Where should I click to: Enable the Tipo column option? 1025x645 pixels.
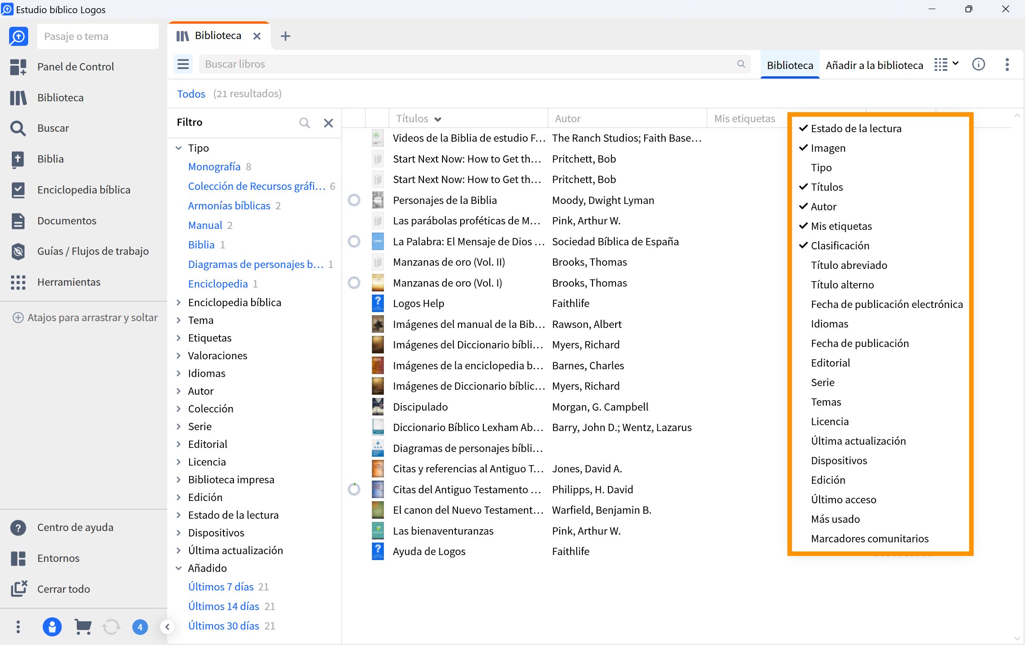tap(821, 168)
